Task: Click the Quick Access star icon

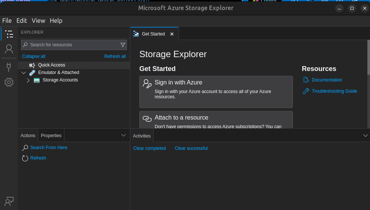Action: [x=32, y=65]
